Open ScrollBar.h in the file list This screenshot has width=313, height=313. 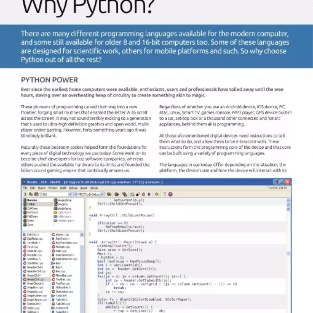click(32, 259)
